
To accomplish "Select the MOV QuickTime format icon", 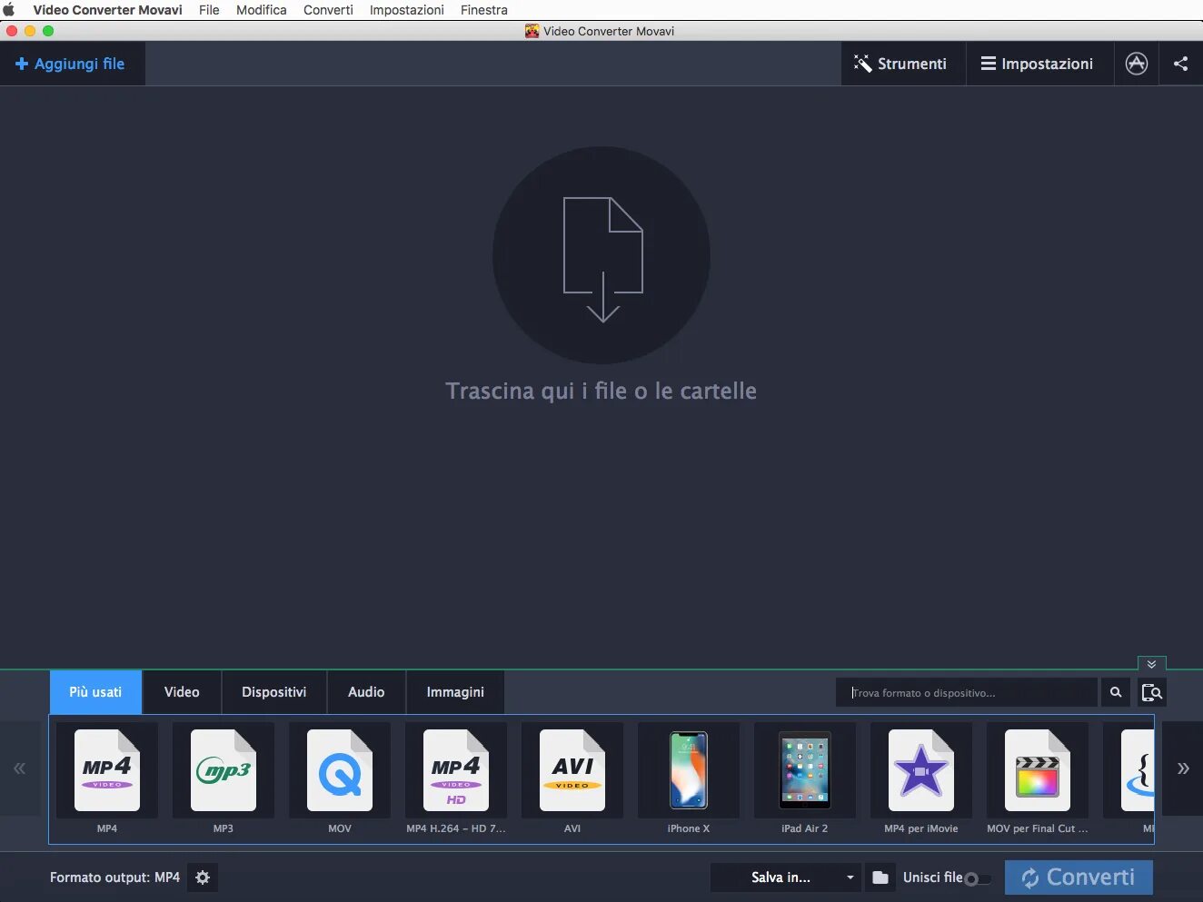I will tap(340, 770).
